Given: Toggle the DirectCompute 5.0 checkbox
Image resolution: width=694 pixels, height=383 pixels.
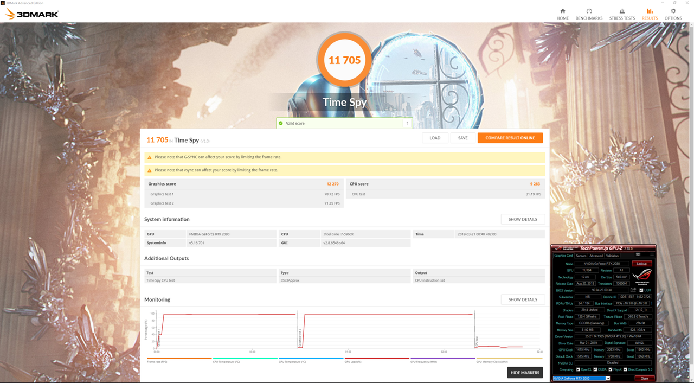Looking at the screenshot, I should coord(625,369).
